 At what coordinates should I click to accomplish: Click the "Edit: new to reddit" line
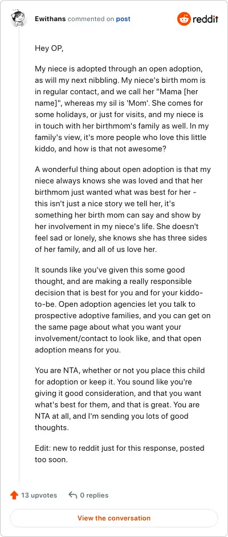click(120, 454)
